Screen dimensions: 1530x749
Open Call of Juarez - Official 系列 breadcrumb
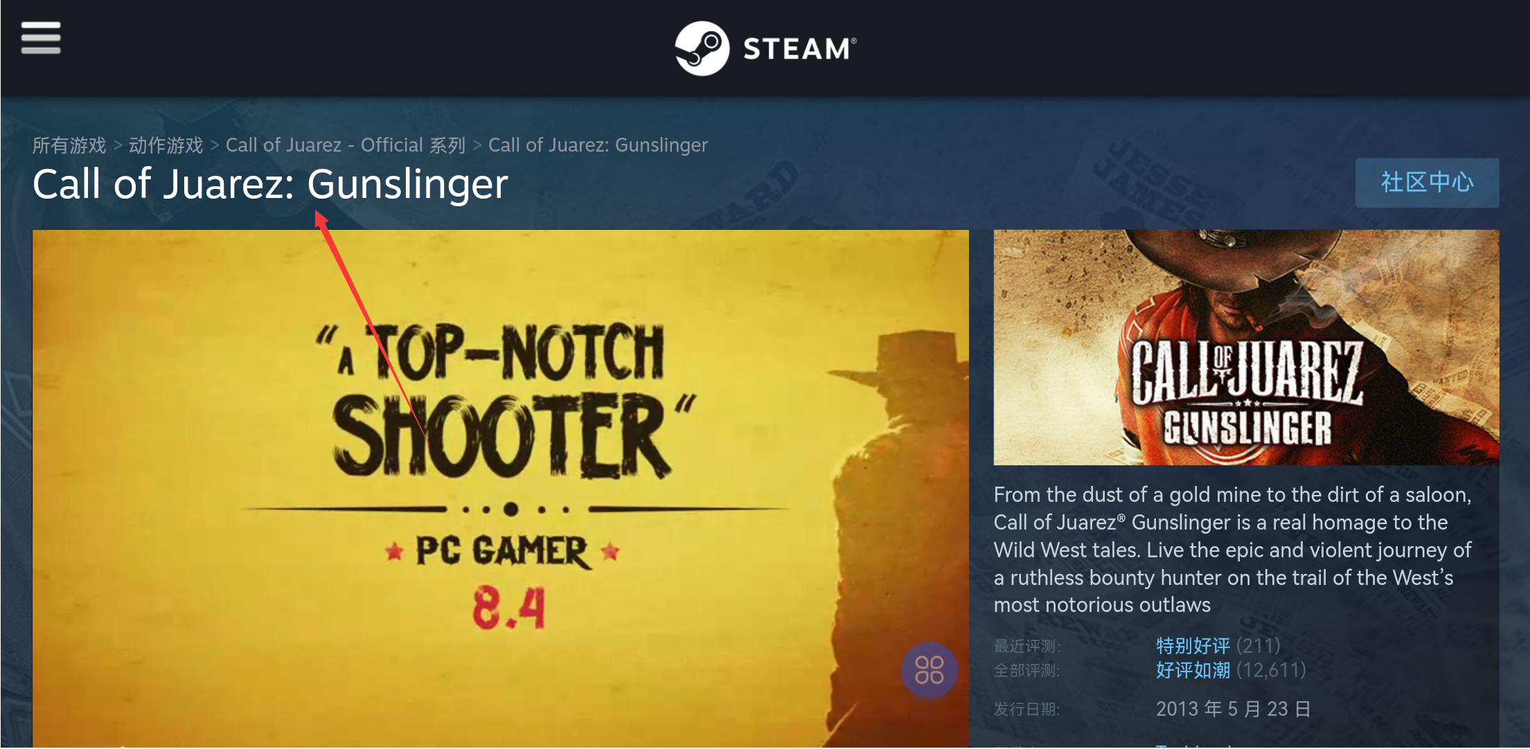346,145
